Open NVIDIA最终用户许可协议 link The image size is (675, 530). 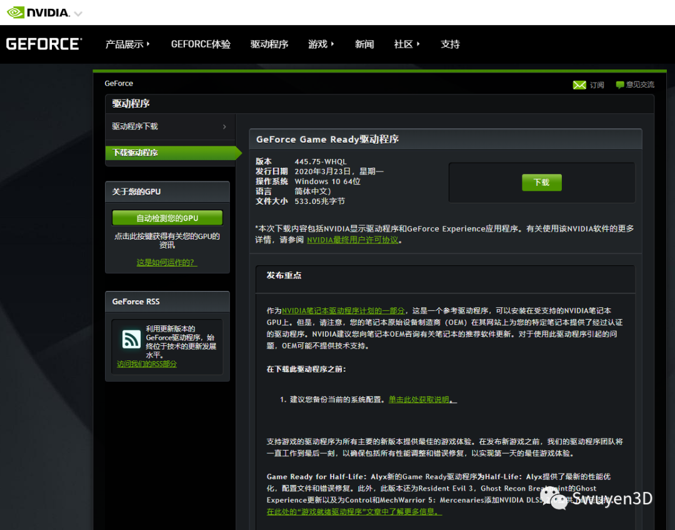click(352, 240)
